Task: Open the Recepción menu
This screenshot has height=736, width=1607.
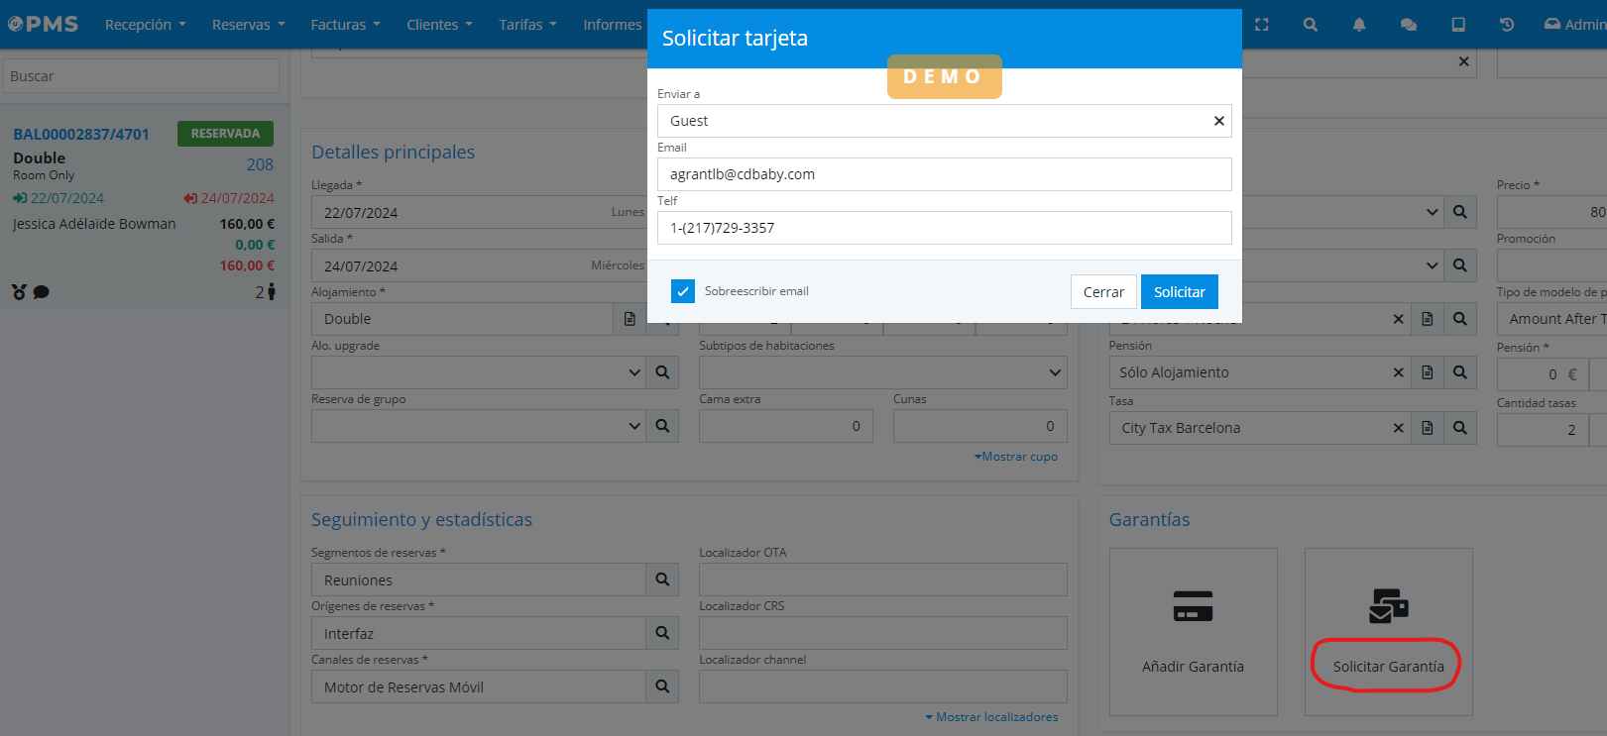Action: coord(145,25)
